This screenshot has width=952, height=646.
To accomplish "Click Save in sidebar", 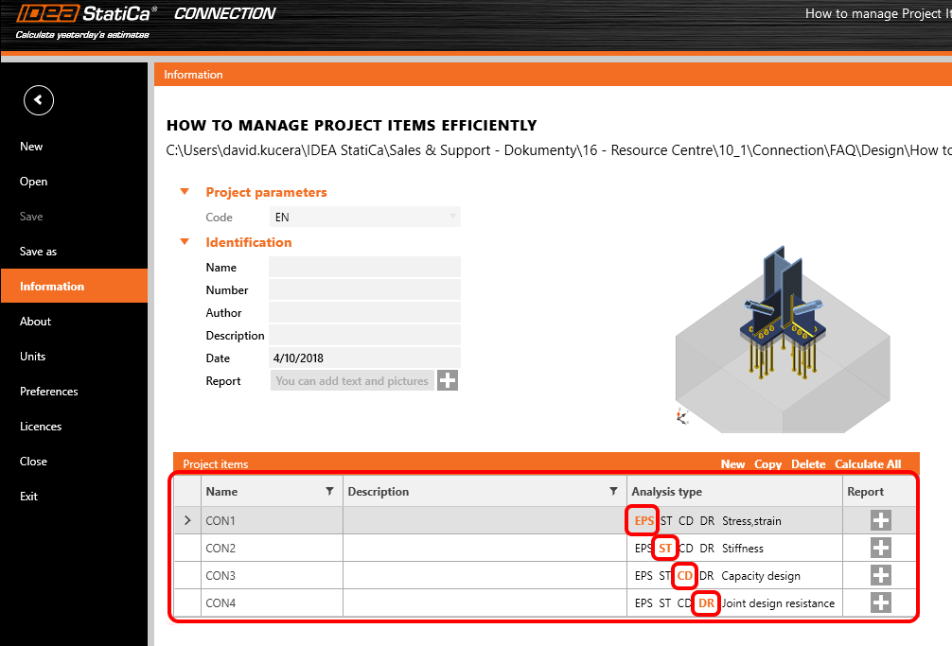I will 31,216.
